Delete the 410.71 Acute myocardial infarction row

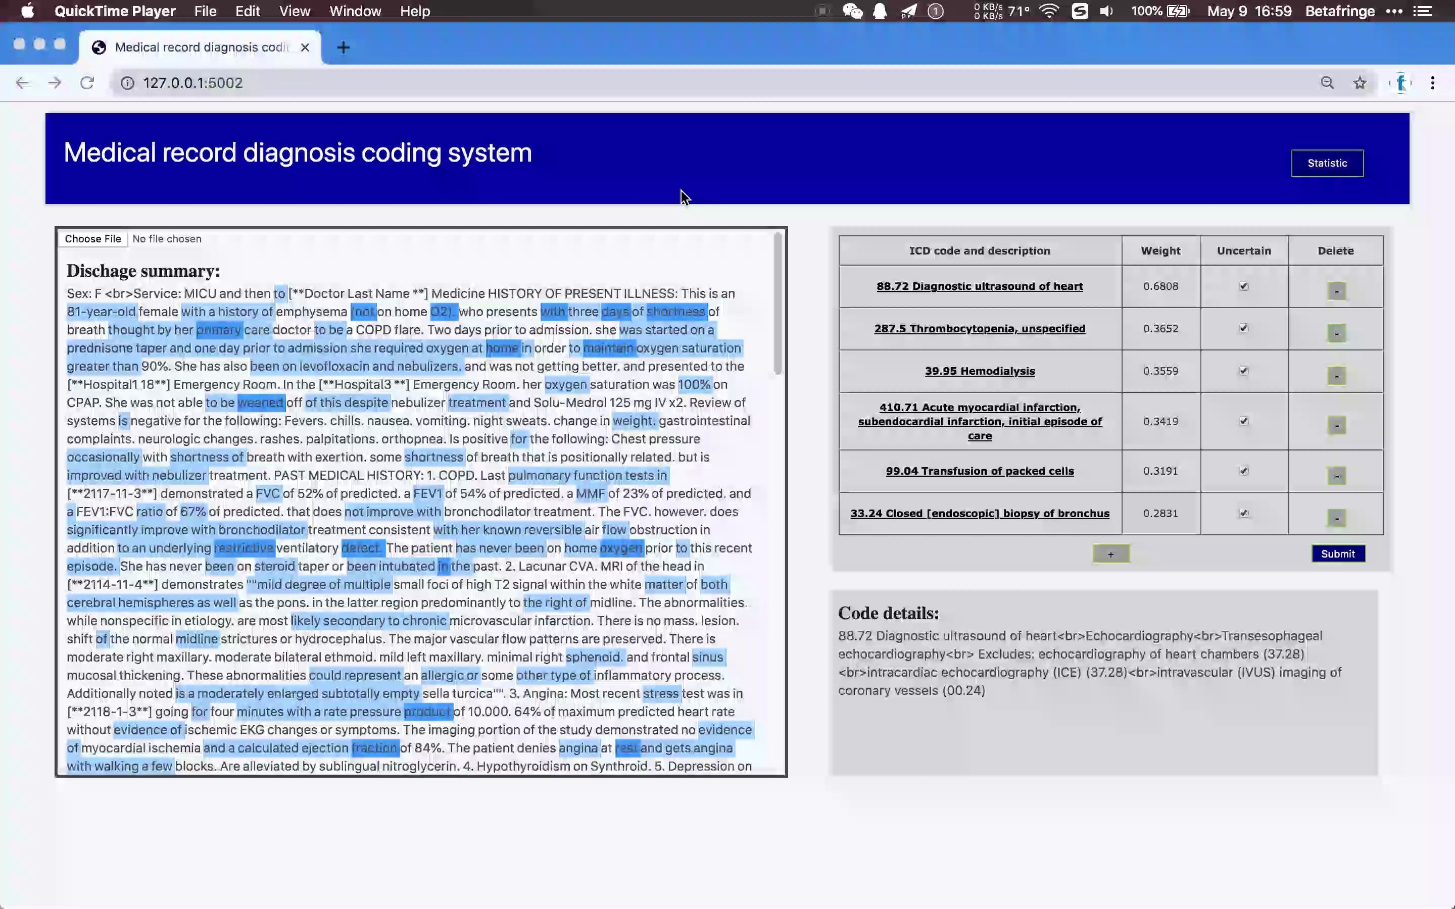point(1336,426)
